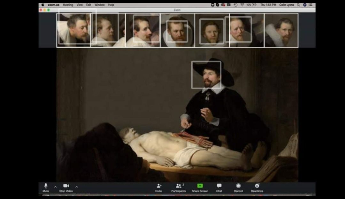345x199 pixels.
Task: Select the fourth participant video thumbnail
Action: tap(178, 30)
